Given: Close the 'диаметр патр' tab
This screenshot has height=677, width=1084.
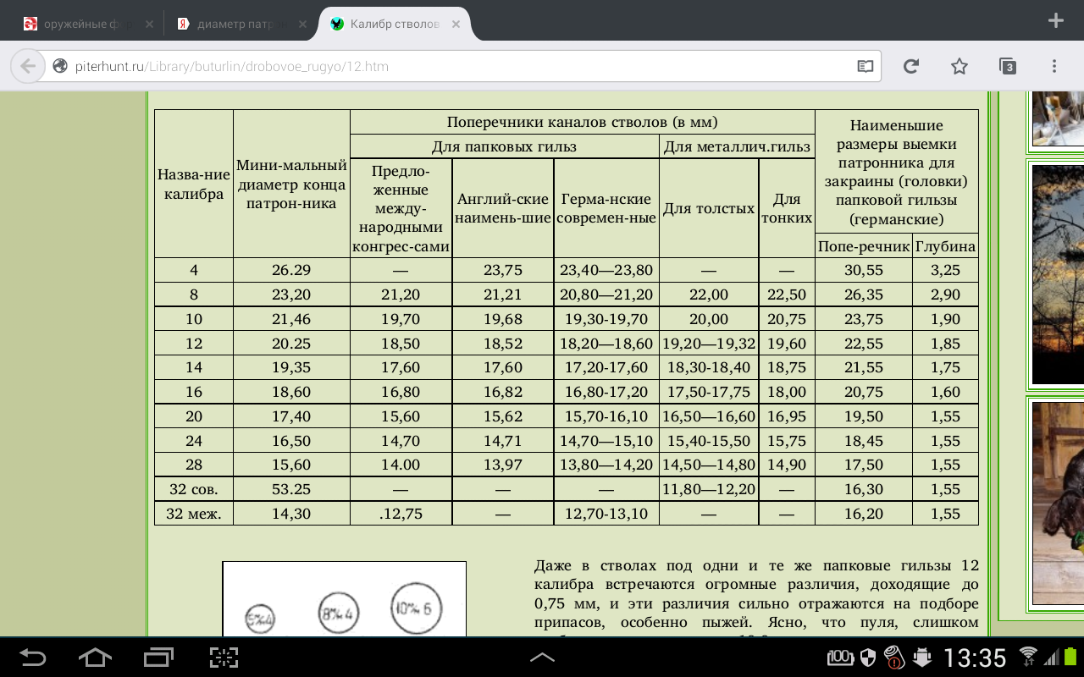Looking at the screenshot, I should (302, 25).
